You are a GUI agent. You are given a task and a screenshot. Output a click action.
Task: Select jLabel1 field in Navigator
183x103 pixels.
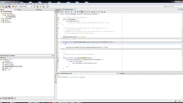tap(8, 68)
